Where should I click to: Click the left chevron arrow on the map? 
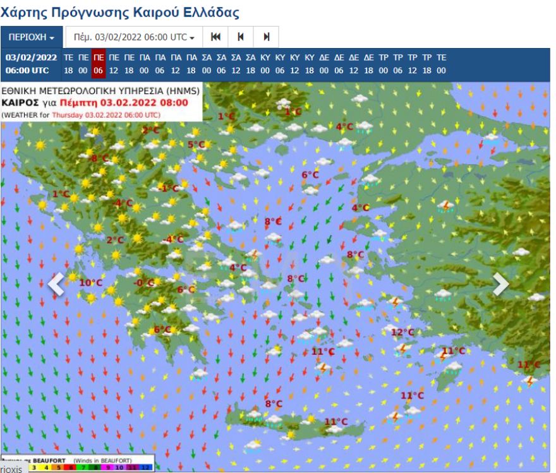[56, 284]
